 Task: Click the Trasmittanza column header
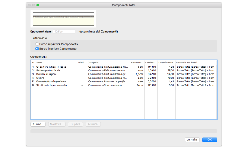coord(167,63)
